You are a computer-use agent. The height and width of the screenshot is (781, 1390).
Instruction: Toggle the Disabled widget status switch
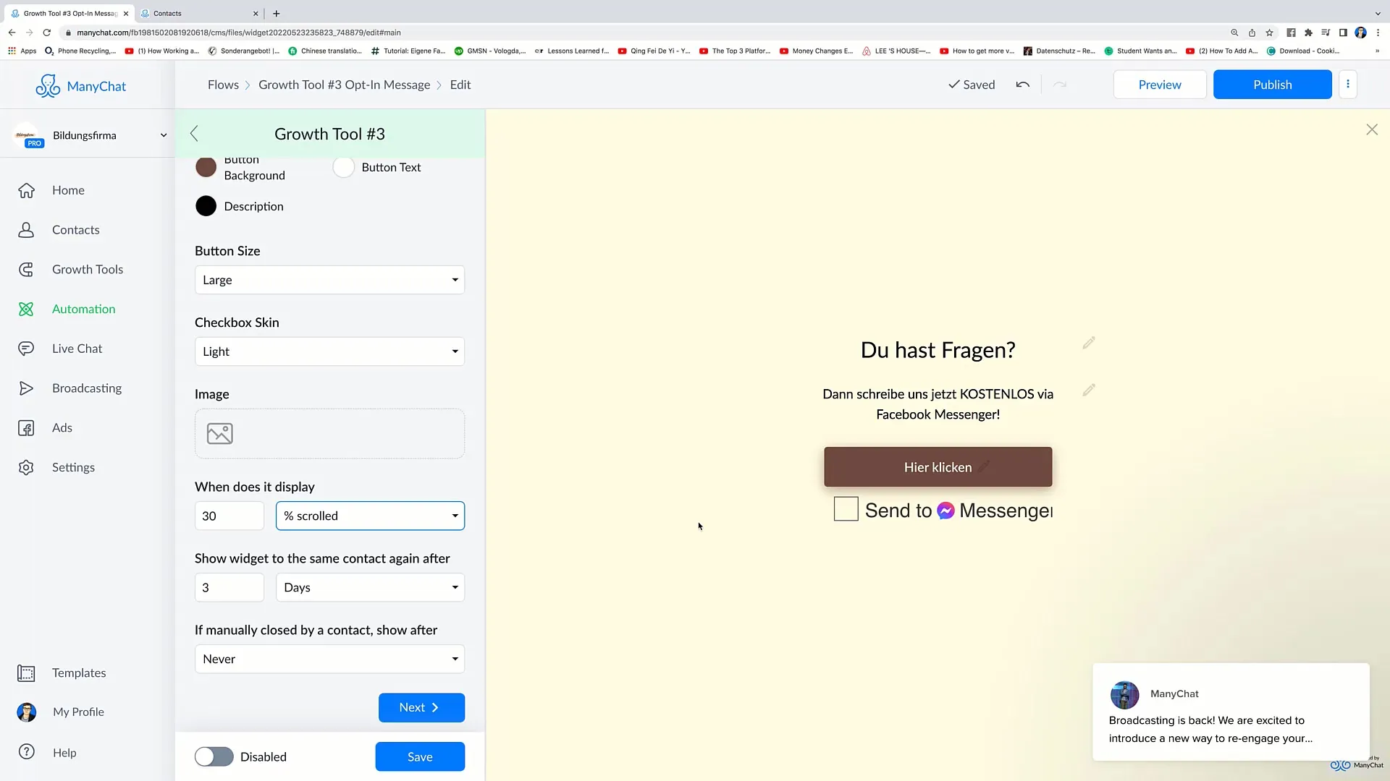[x=213, y=756]
